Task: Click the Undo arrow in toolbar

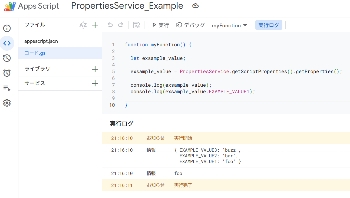Action: 110,25
